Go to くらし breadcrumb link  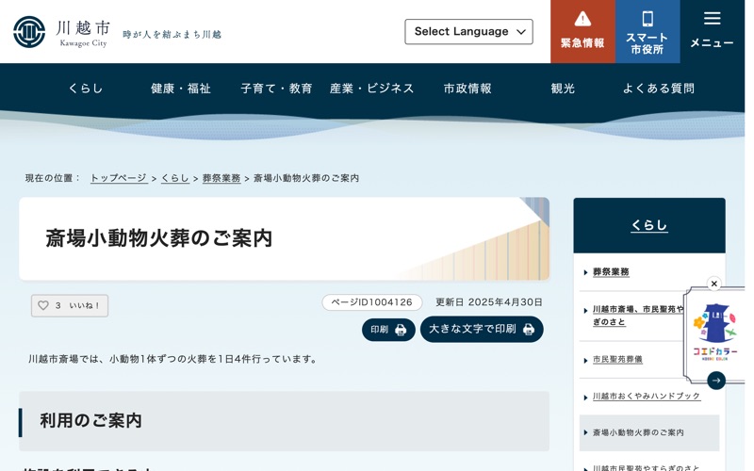point(174,178)
